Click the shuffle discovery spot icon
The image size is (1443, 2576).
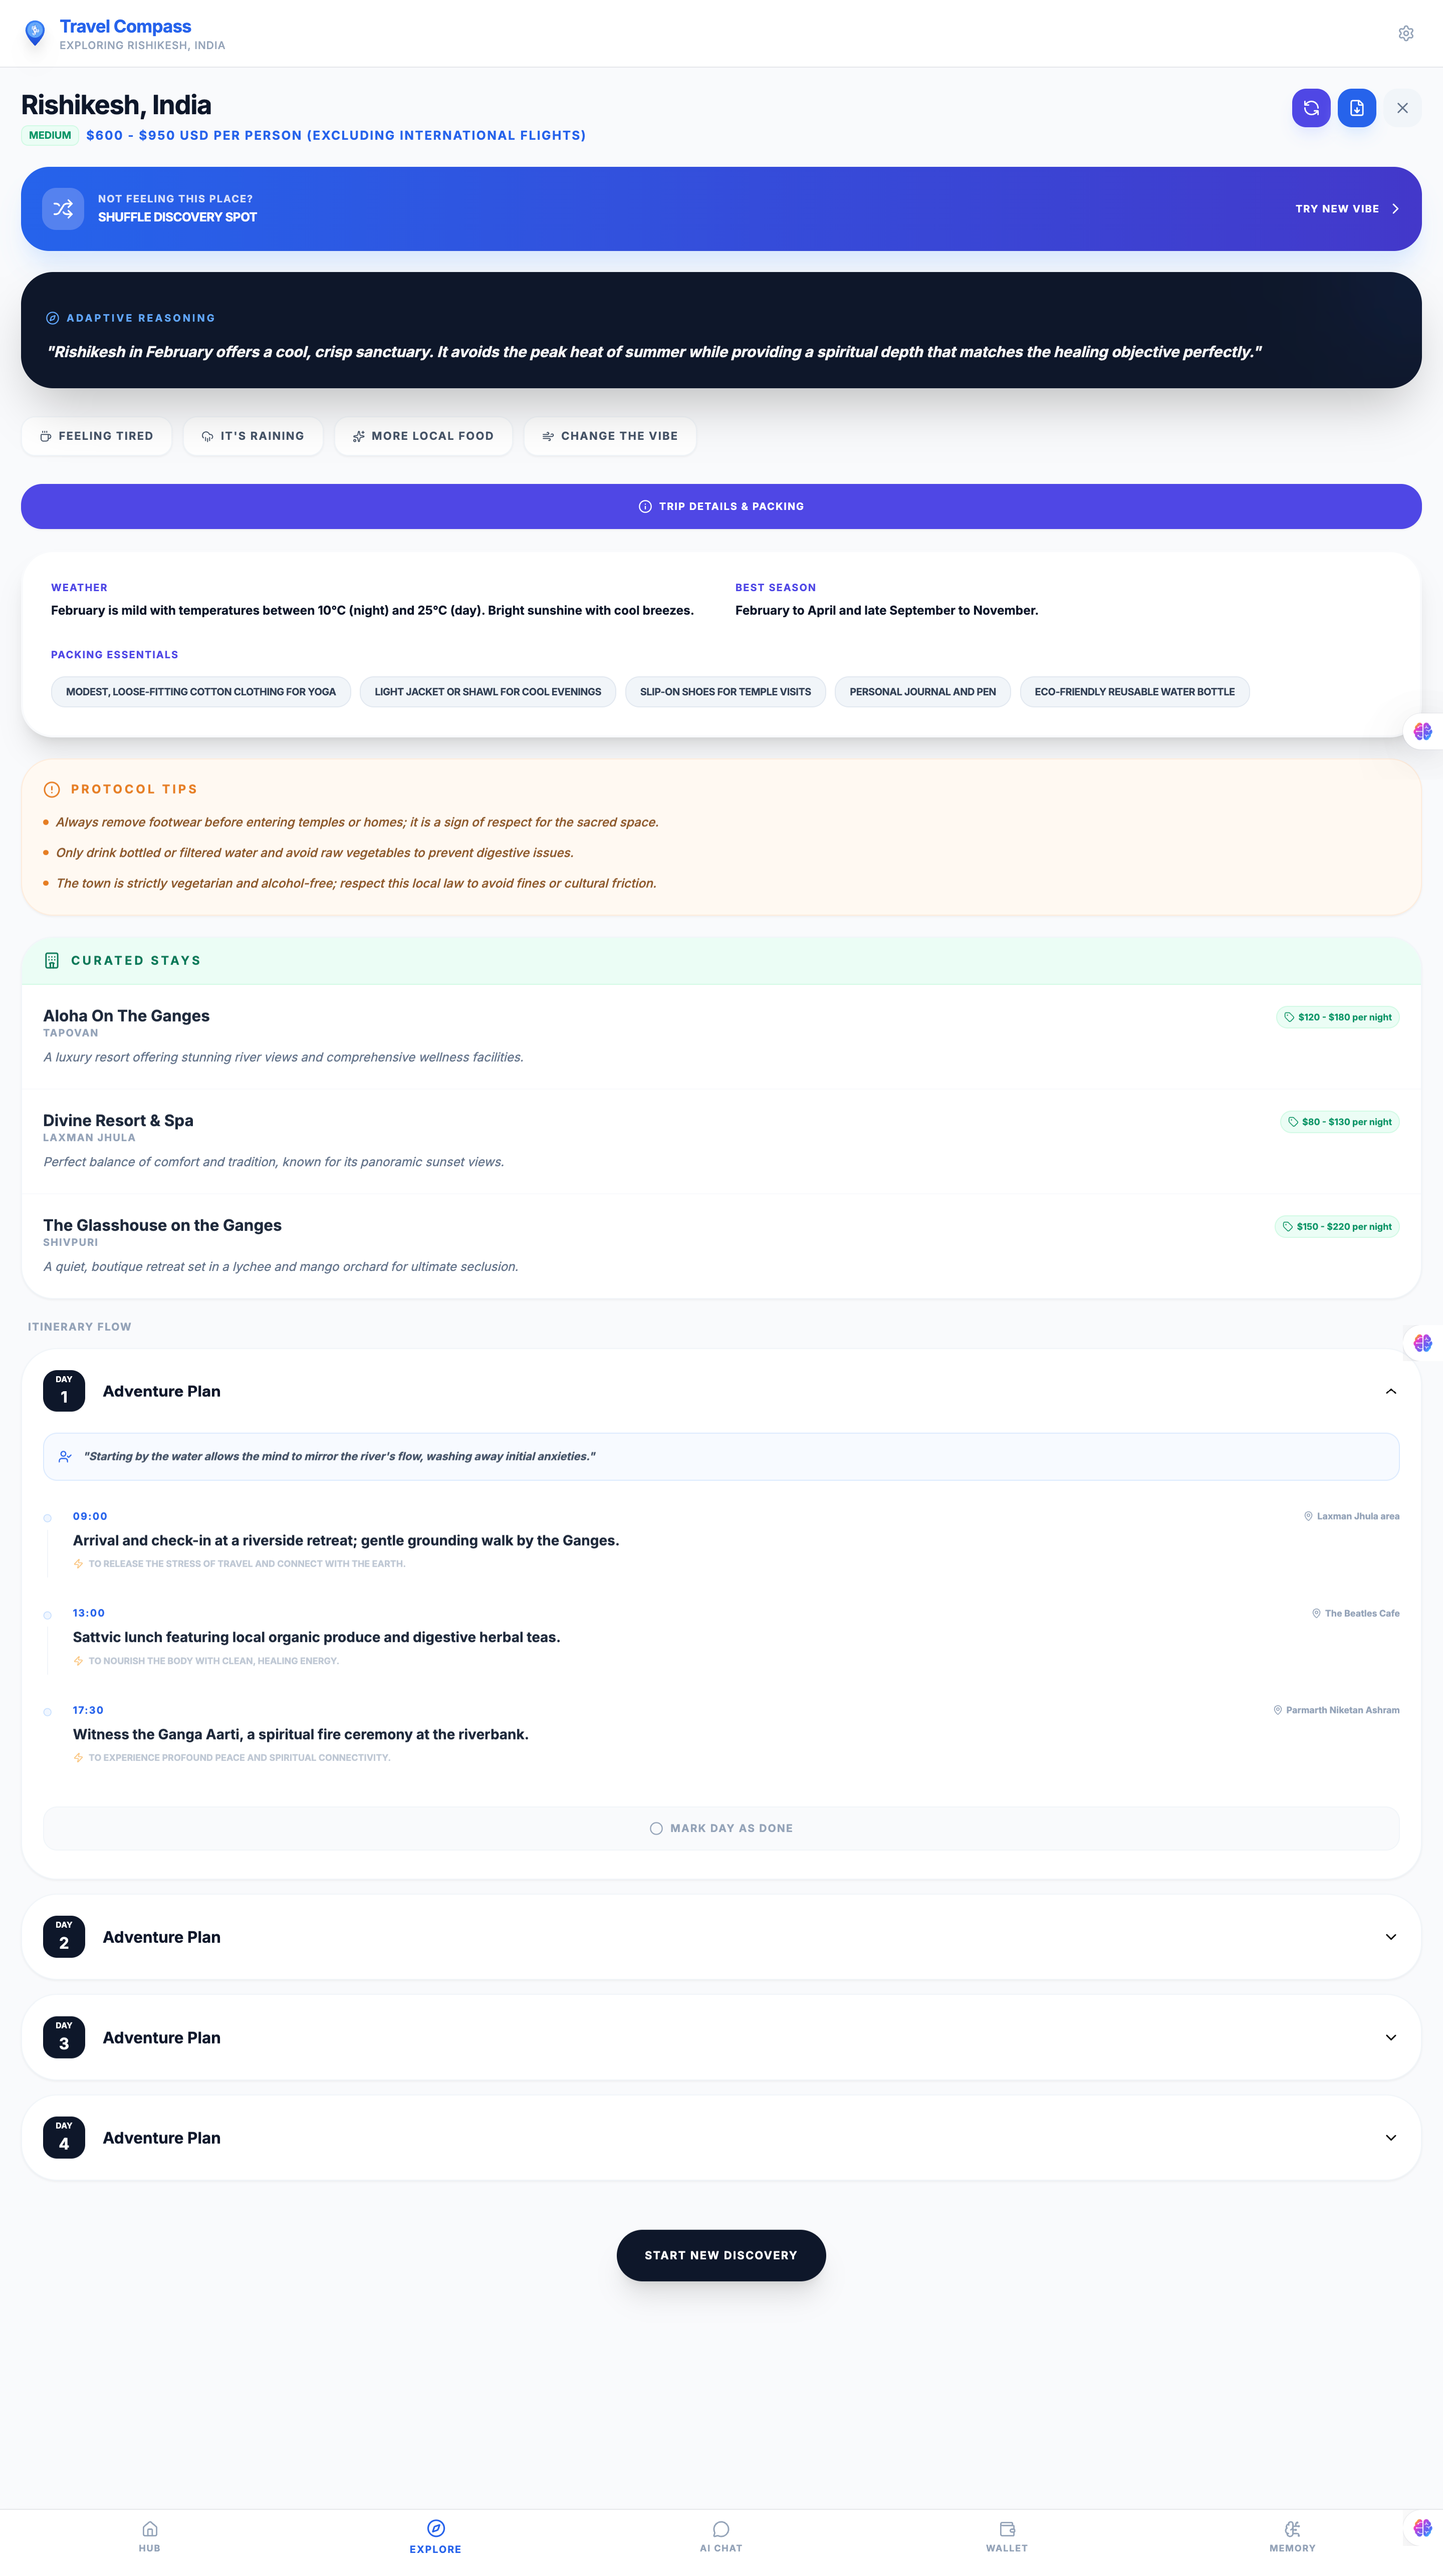click(x=63, y=209)
